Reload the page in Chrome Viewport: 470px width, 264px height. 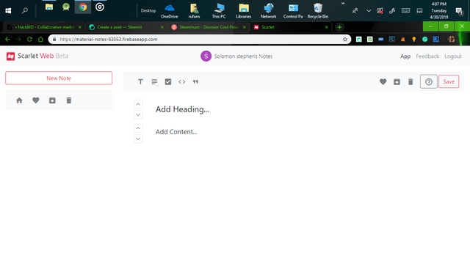tap(29, 39)
